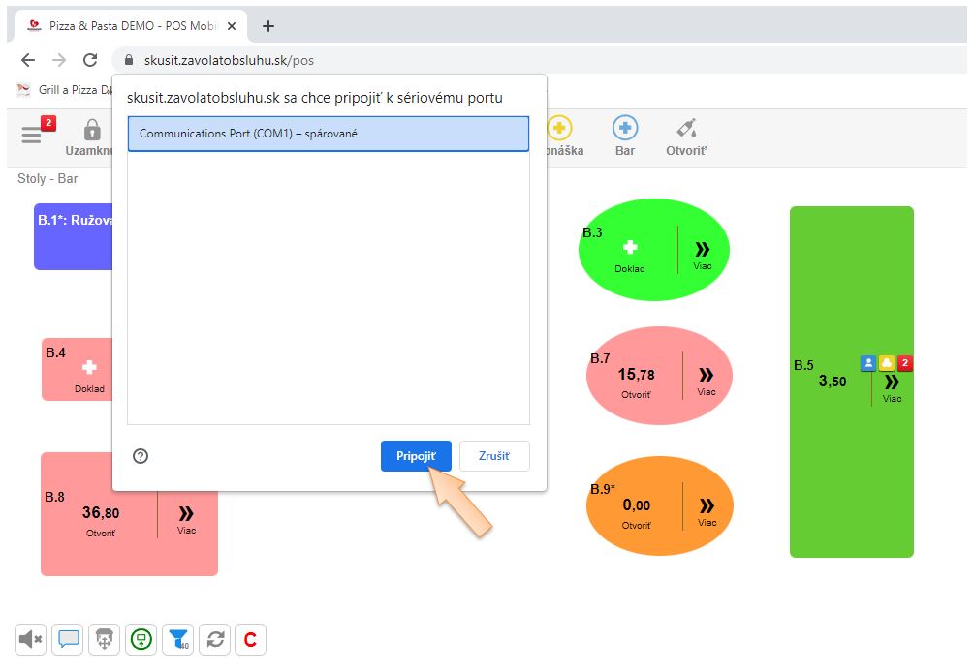Image resolution: width=974 pixels, height=672 pixels.
Task: Click the table move arrangement icon
Action: [105, 639]
